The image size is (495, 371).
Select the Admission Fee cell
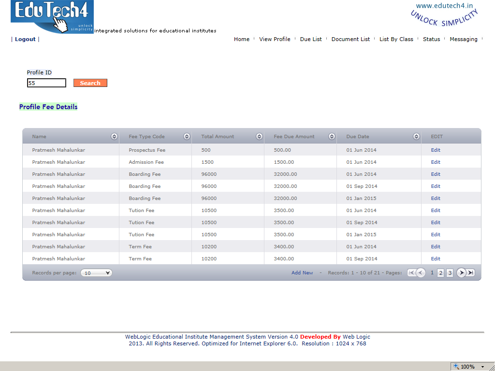coord(146,162)
